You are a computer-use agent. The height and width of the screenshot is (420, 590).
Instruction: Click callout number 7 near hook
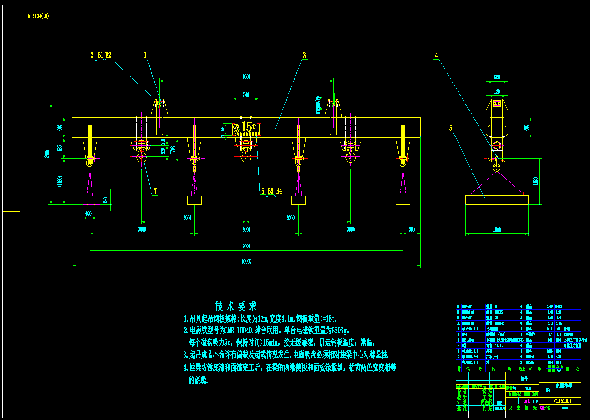pos(155,191)
